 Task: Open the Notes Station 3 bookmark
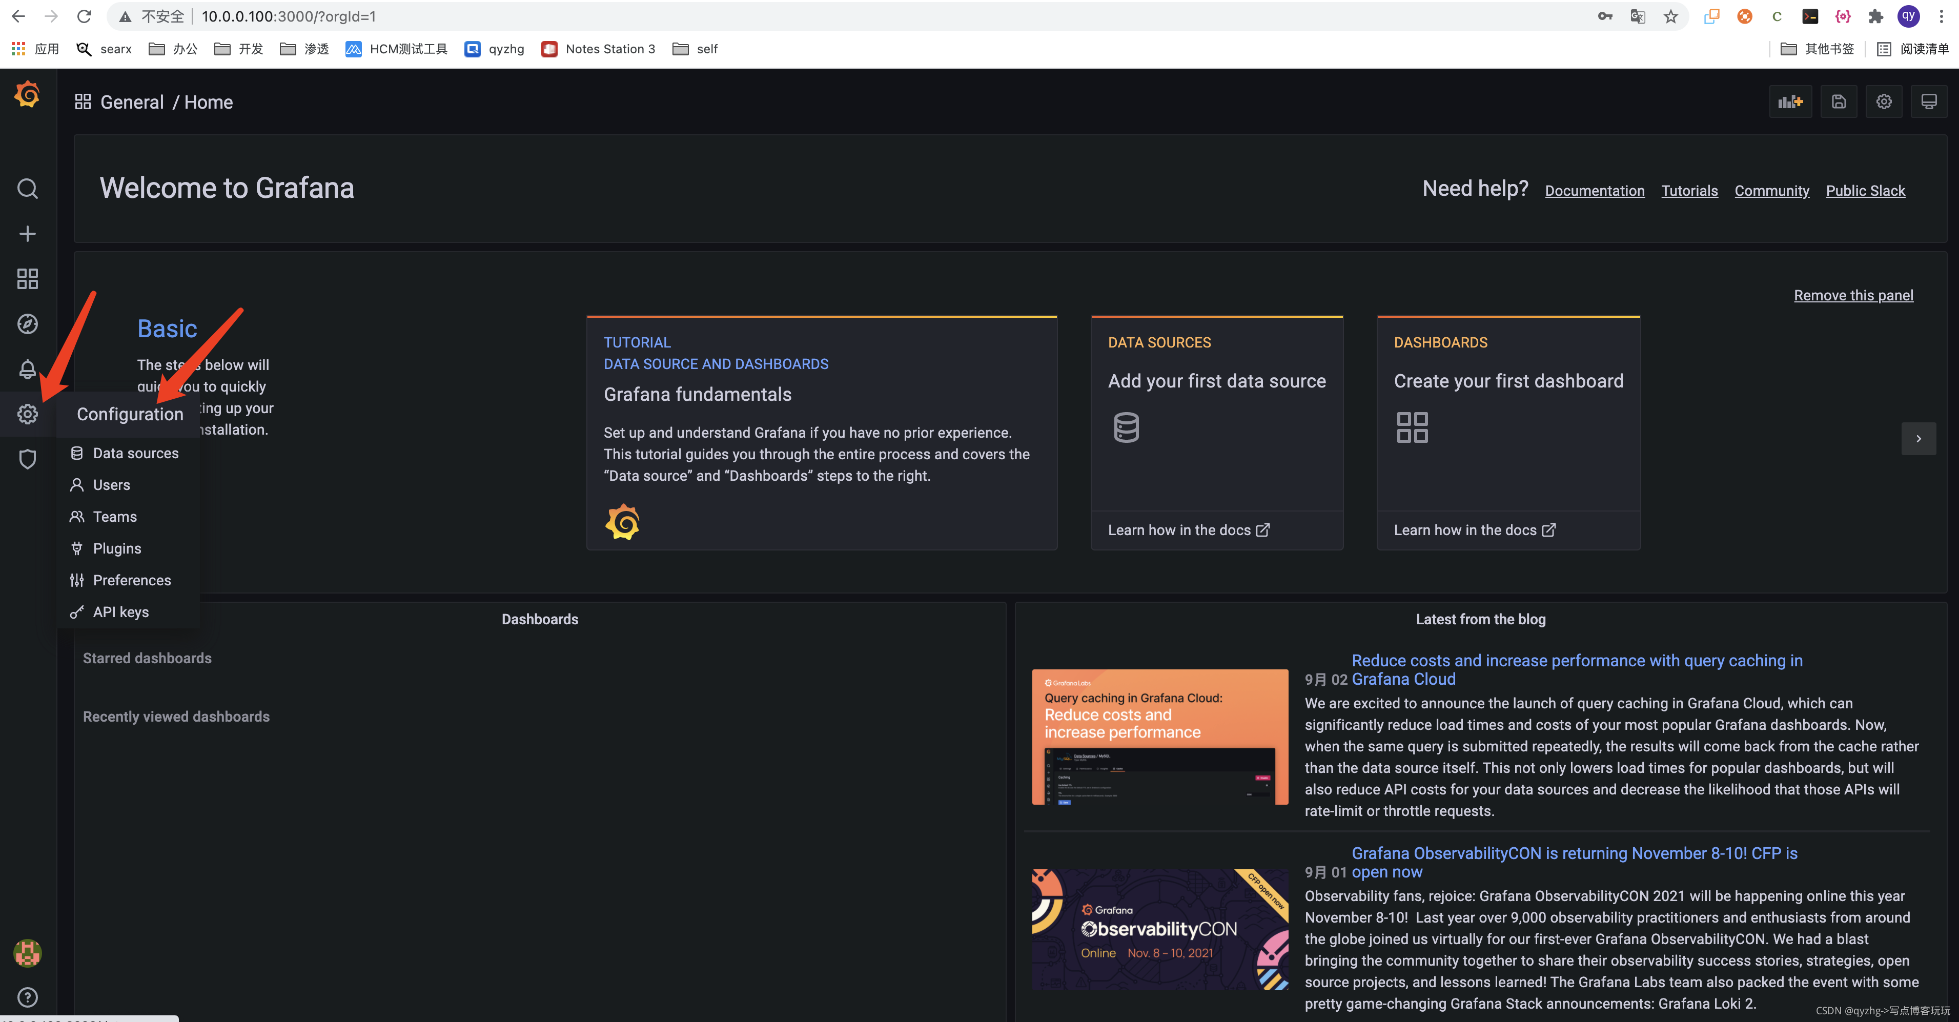(598, 49)
